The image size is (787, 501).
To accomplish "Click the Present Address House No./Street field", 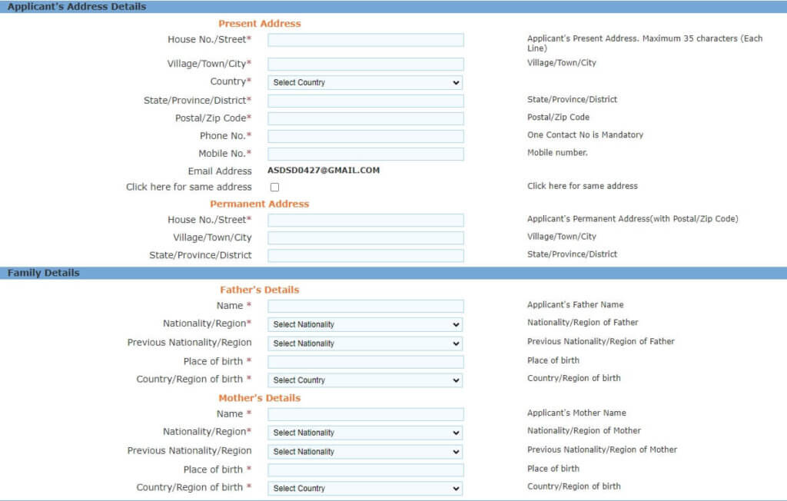I will point(365,40).
